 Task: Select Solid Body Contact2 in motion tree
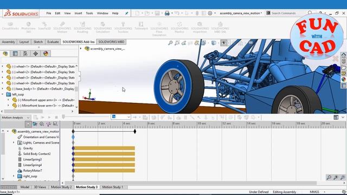point(37,154)
